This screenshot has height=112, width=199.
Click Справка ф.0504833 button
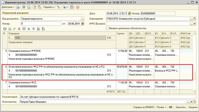[144, 107]
